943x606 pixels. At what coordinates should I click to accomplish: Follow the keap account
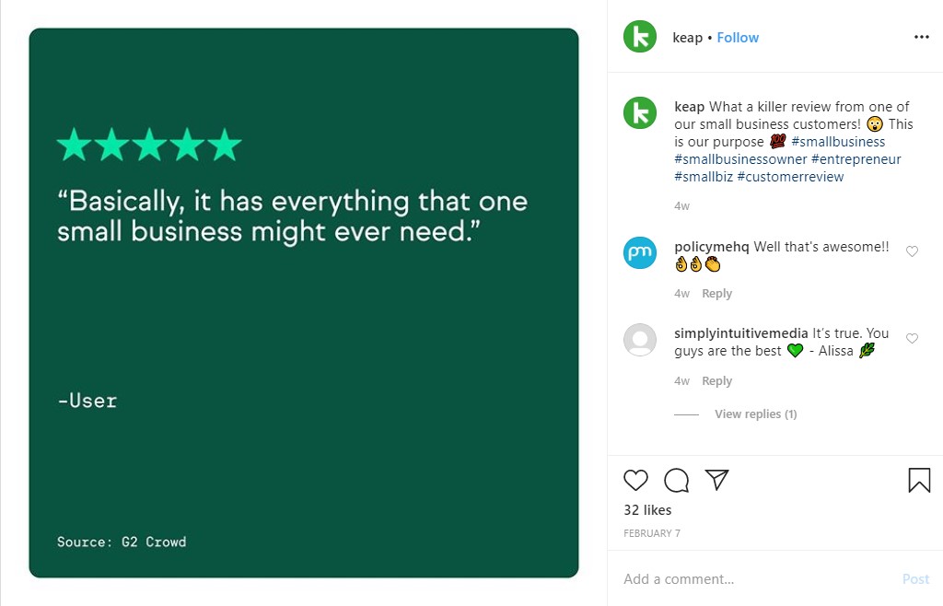(738, 37)
